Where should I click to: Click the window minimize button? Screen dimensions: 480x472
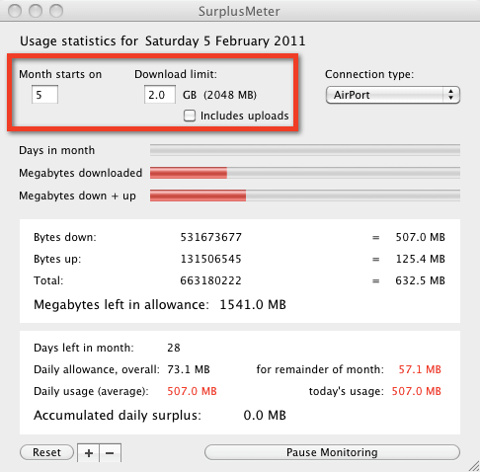pyautogui.click(x=36, y=11)
